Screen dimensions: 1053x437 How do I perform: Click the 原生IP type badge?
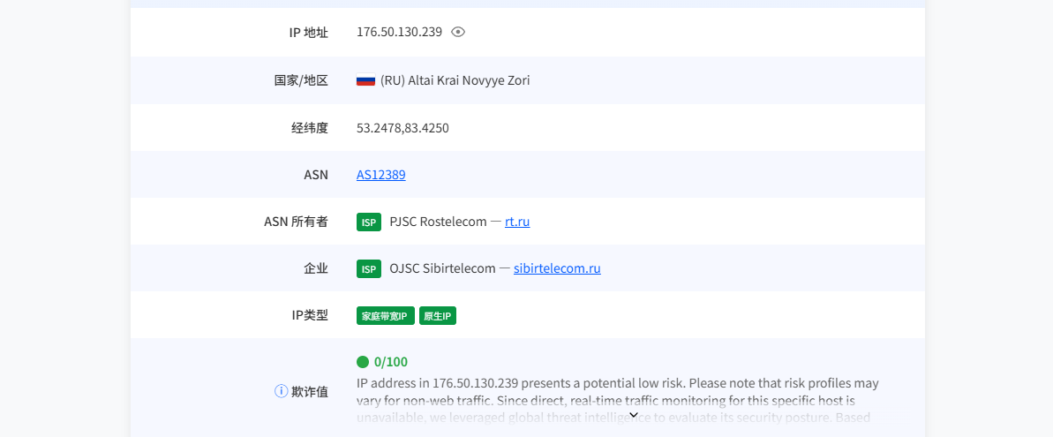tap(438, 316)
